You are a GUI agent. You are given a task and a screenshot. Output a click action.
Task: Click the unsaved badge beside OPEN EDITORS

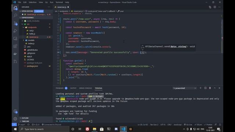(39, 11)
